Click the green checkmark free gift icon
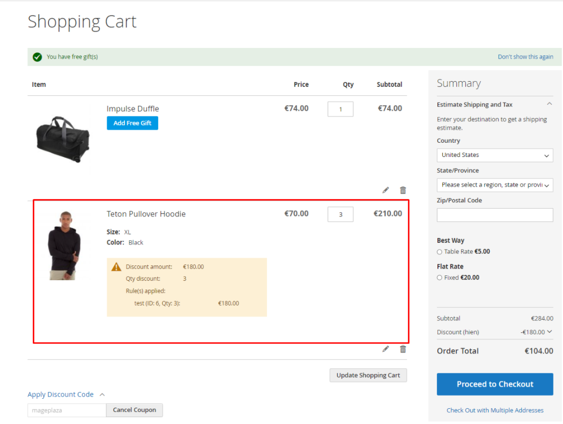Viewport: 563px width, 424px height. pyautogui.click(x=37, y=57)
